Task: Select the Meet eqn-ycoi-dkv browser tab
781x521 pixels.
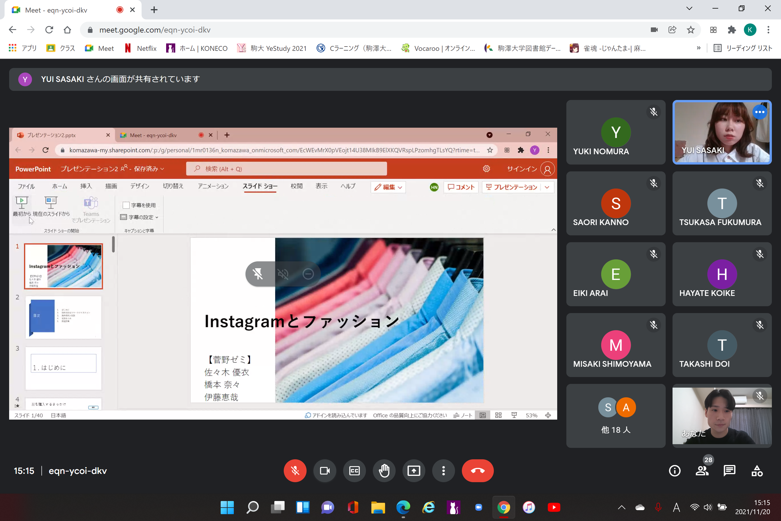Action: tap(57, 10)
